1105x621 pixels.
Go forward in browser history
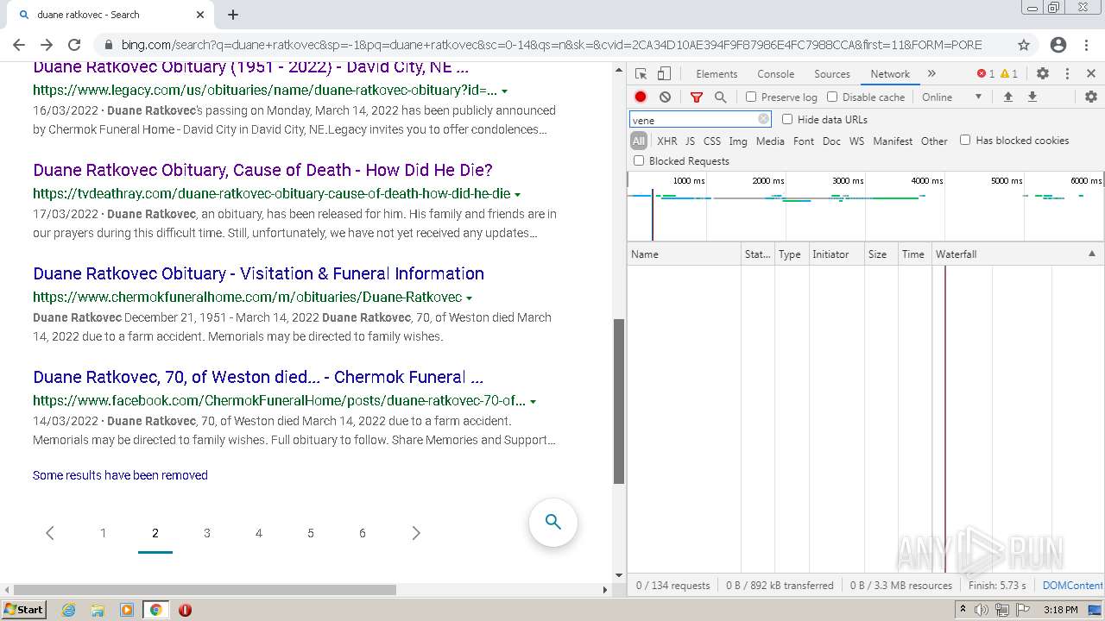pyautogui.click(x=47, y=45)
